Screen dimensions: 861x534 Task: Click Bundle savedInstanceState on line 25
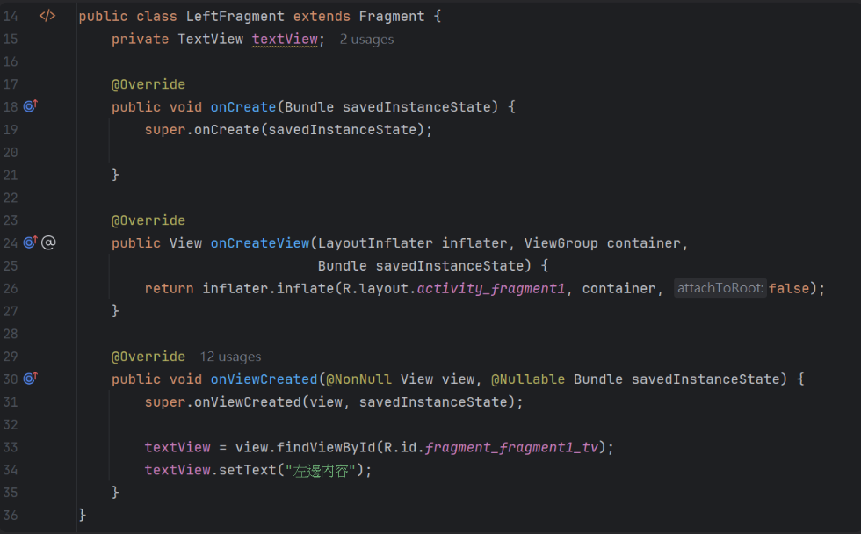point(424,266)
